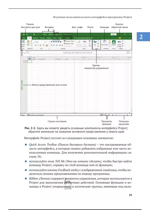
Task: Click the New Tasks: Auto Scheduled status entry
Action: coord(35,115)
